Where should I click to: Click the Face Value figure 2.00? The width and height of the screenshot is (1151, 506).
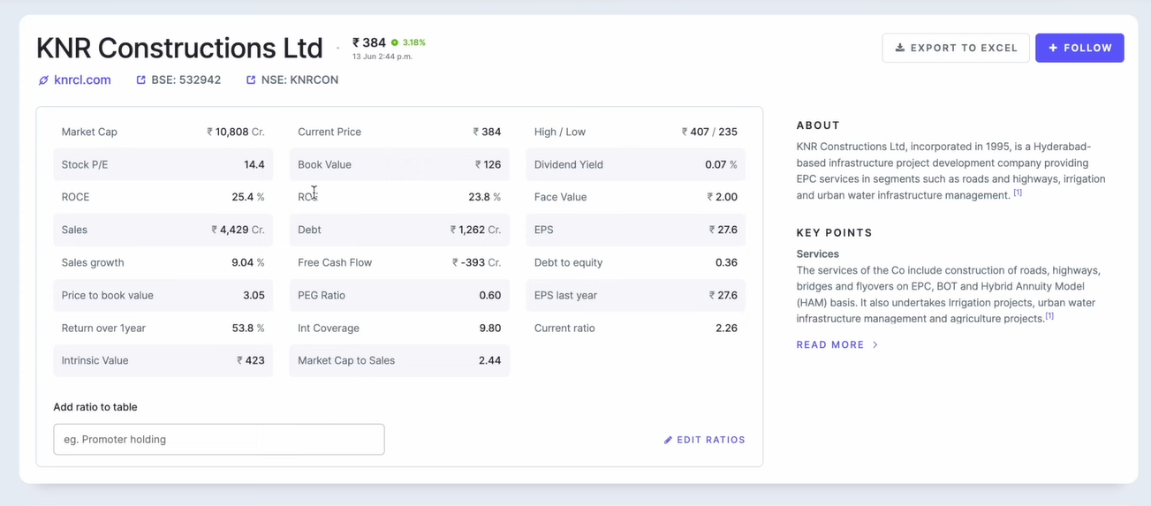(723, 197)
